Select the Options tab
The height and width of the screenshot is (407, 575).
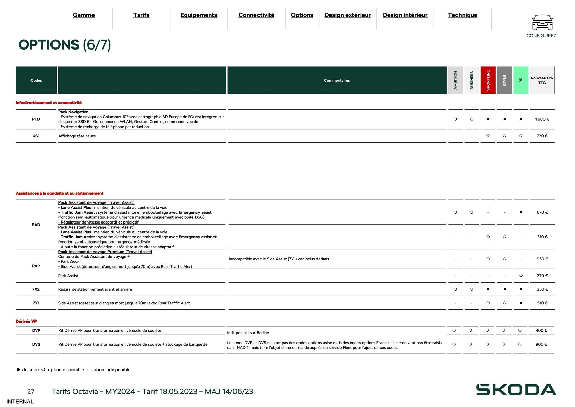(x=302, y=15)
